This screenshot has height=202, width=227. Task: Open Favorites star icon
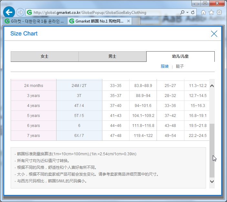pos(211,13)
